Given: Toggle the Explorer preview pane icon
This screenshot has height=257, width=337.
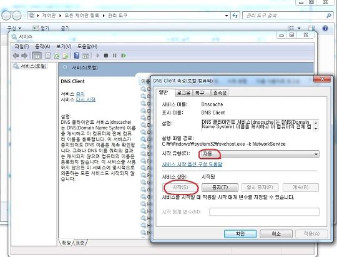Looking at the screenshot, I should coord(311,28).
